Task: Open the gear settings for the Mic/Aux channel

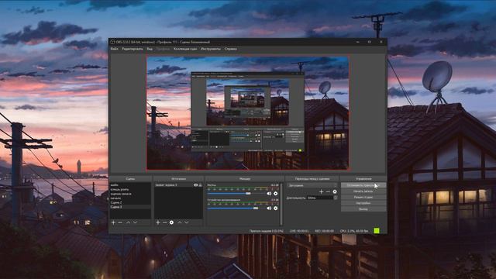Action: [276, 193]
